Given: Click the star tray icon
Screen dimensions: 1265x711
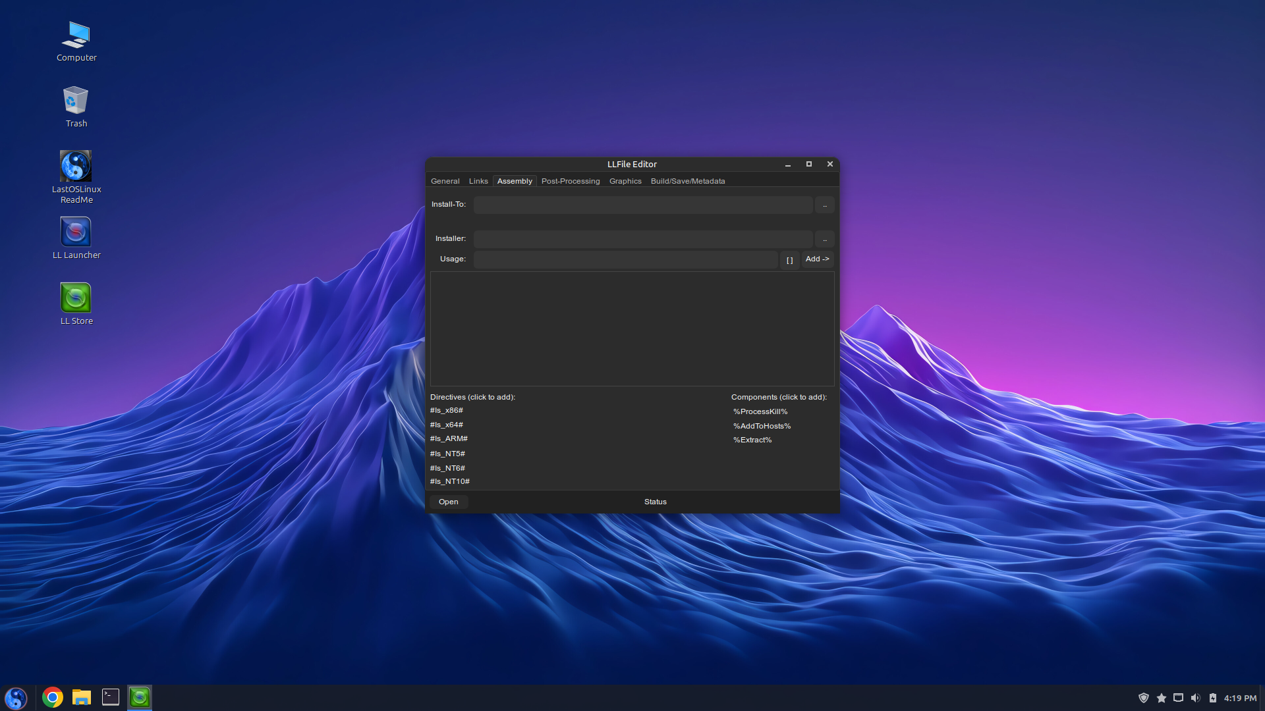Looking at the screenshot, I should tap(1161, 698).
